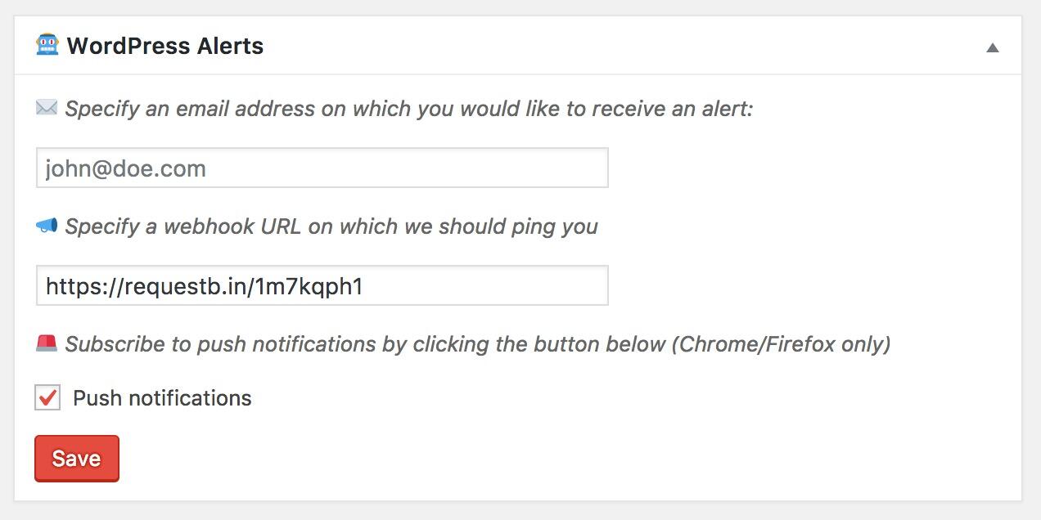Click the webhook URL instruction text
This screenshot has height=520, width=1041.
click(x=331, y=226)
